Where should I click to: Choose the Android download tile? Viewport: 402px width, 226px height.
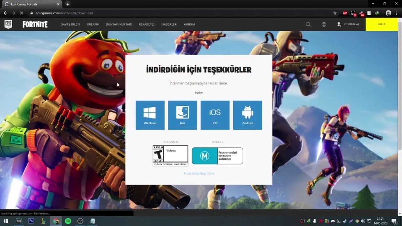pyautogui.click(x=247, y=115)
